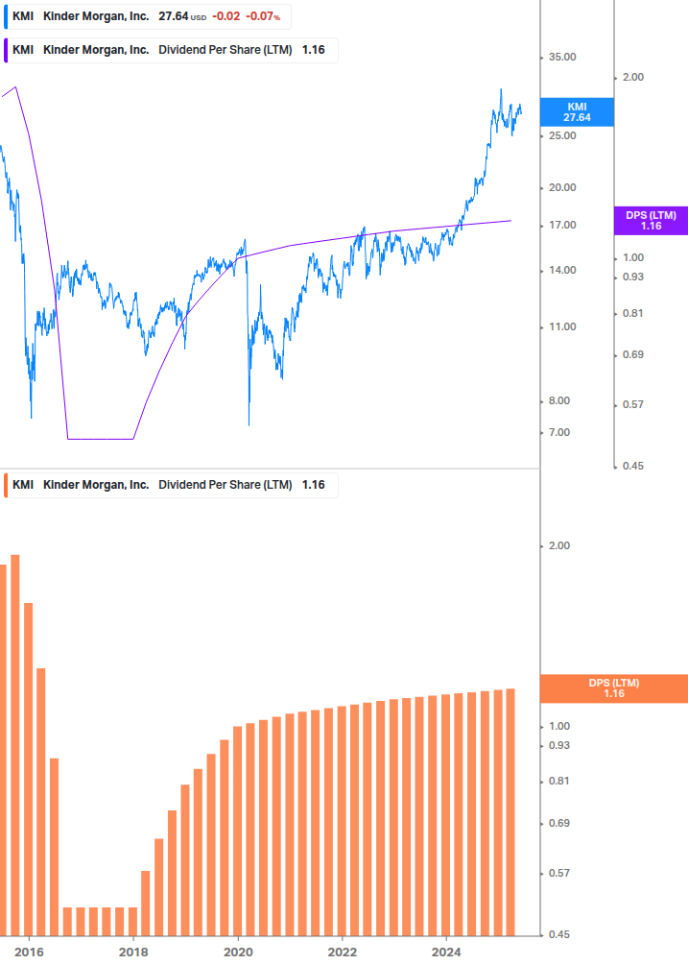The height and width of the screenshot is (965, 688).
Task: Click the 7.00 price axis label
Action: tap(558, 433)
